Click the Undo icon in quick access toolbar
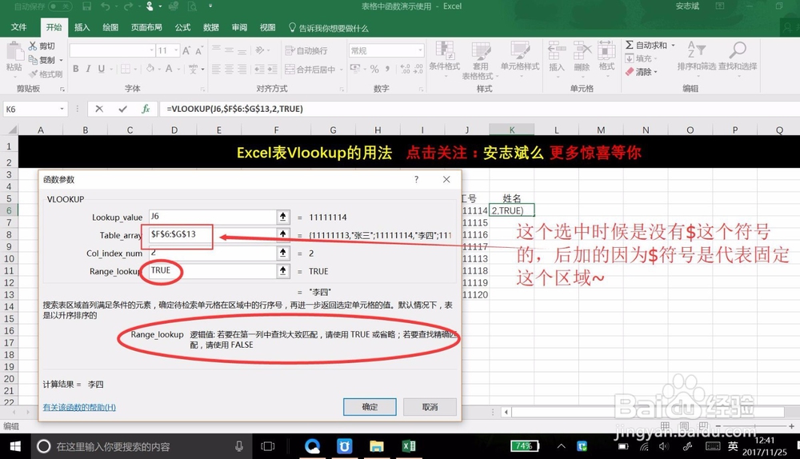The width and height of the screenshot is (800, 459). pyautogui.click(x=105, y=6)
